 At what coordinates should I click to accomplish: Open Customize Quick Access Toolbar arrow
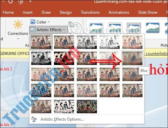30,2
